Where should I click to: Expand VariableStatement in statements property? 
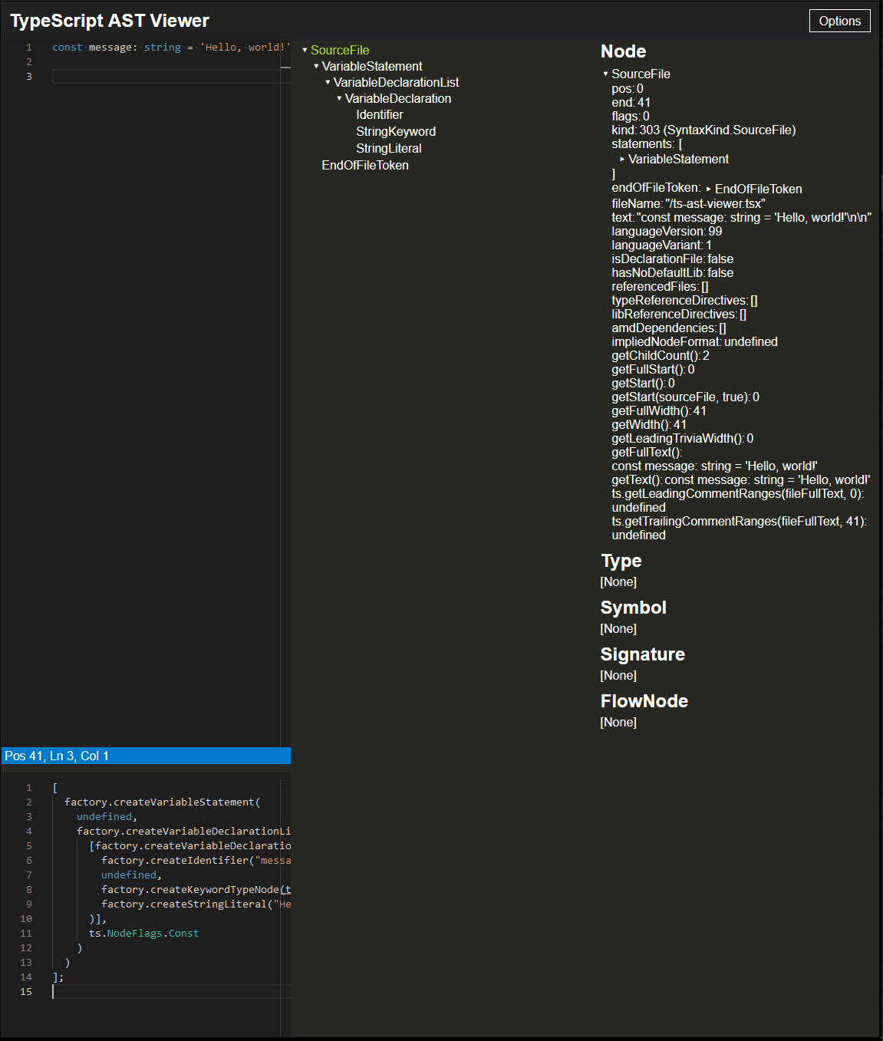coord(622,160)
